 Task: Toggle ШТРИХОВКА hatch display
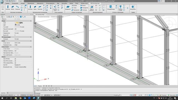[57, 95]
